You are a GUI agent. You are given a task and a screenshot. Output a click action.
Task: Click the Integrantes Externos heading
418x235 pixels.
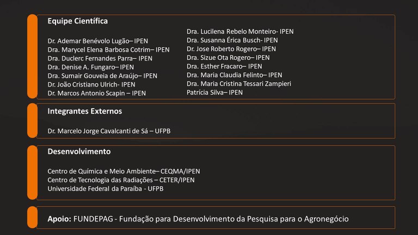coord(84,111)
